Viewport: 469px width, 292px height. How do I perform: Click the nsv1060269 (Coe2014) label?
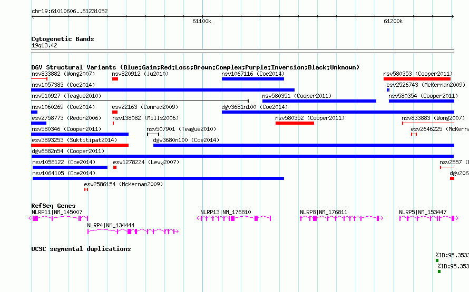tap(63, 107)
